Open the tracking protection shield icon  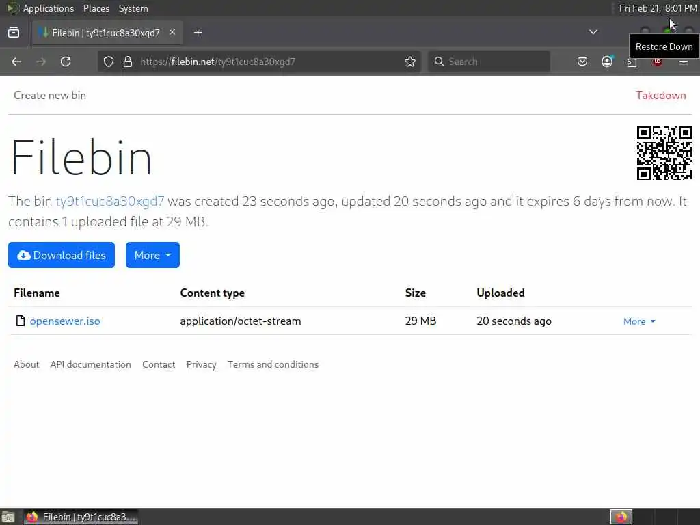click(x=109, y=62)
